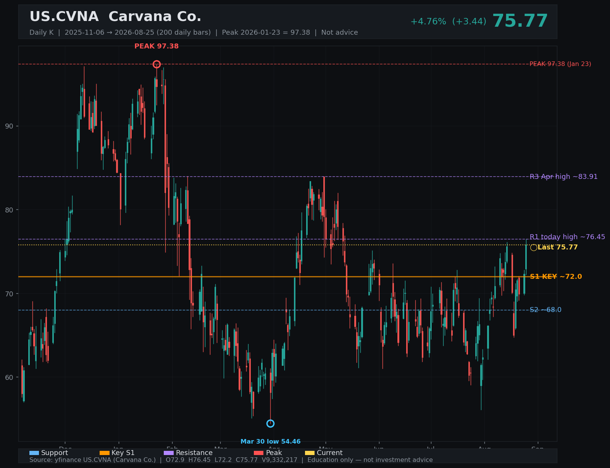
Task: Click the source footer line with yfinance
Action: 231,460
